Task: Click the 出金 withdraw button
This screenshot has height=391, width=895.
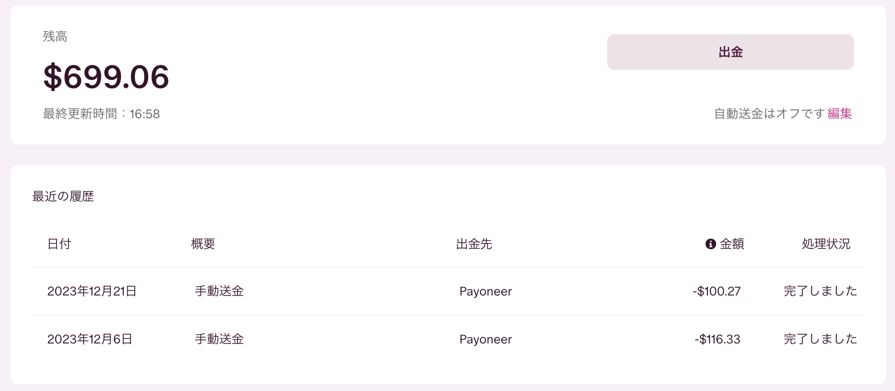Action: pyautogui.click(x=730, y=52)
